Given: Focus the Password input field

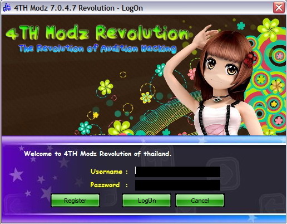Looking at the screenshot, I should pyautogui.click(x=177, y=185).
